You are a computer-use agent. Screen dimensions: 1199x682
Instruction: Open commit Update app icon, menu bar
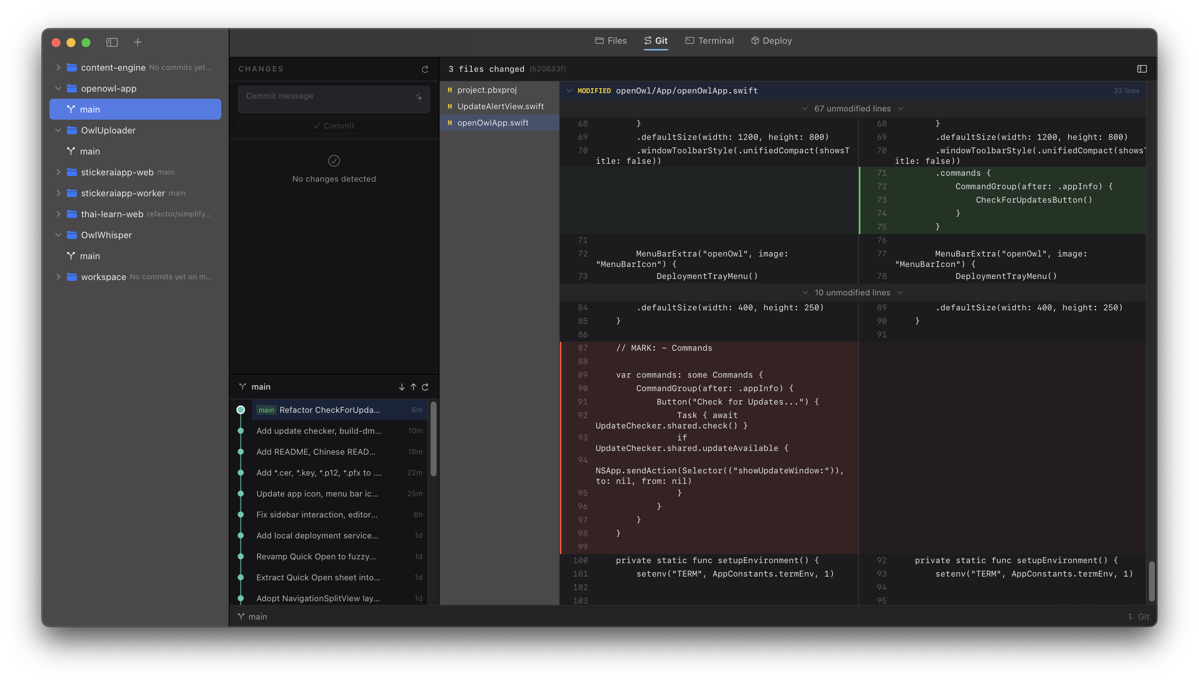[x=339, y=494]
